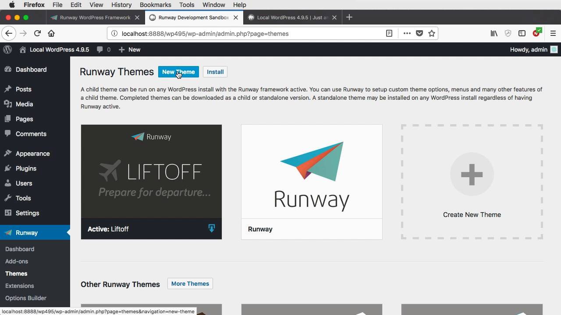
Task: Open the Firefox Library icon
Action: pyautogui.click(x=494, y=33)
